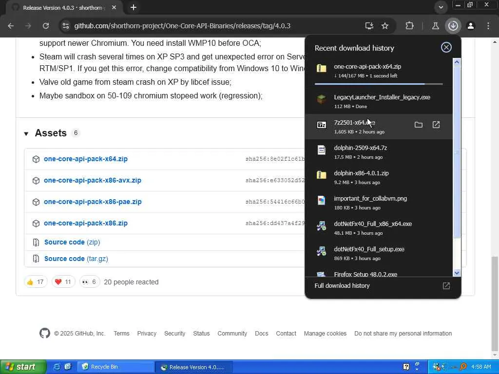Close the Recent download history popup

pyautogui.click(x=446, y=47)
